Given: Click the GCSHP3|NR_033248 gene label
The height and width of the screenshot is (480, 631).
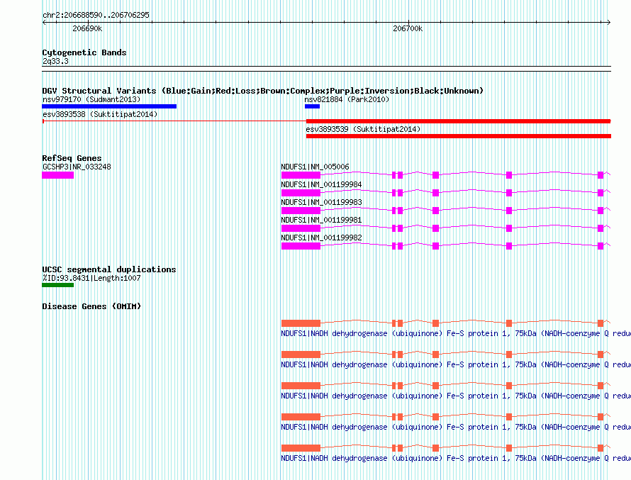Looking at the screenshot, I should tap(77, 167).
